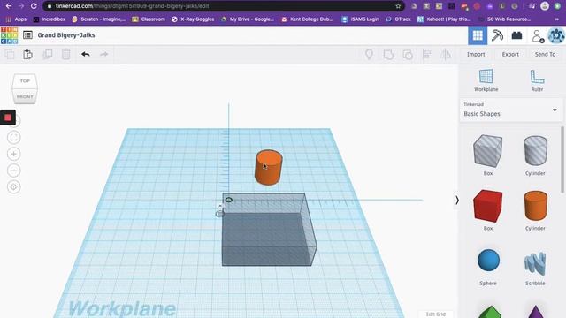This screenshot has width=566, height=318.
Task: Select the red Box shape
Action: tap(487, 206)
